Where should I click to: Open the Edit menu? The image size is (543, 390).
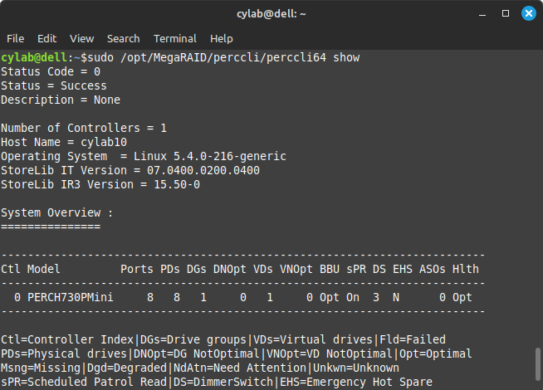46,38
